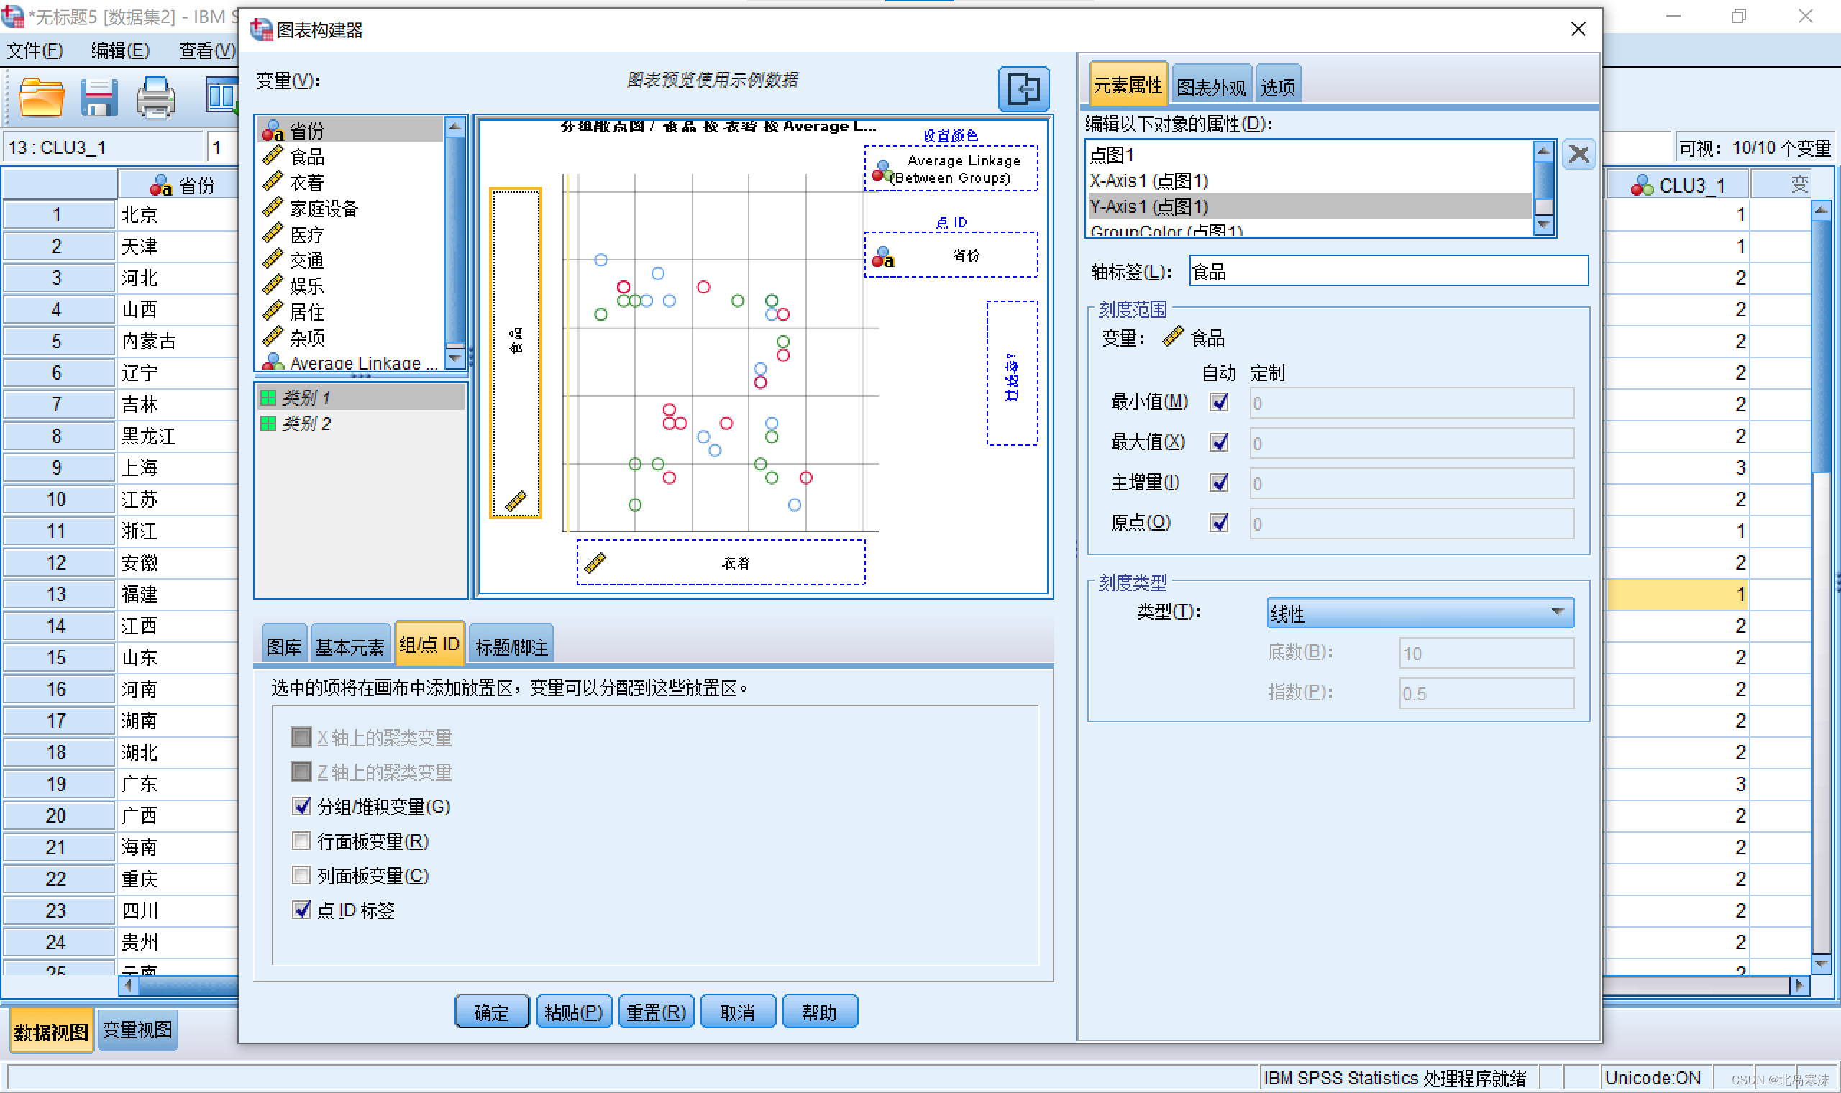
Task: Click the save disk icon in SPSS toolbar
Action: click(99, 96)
